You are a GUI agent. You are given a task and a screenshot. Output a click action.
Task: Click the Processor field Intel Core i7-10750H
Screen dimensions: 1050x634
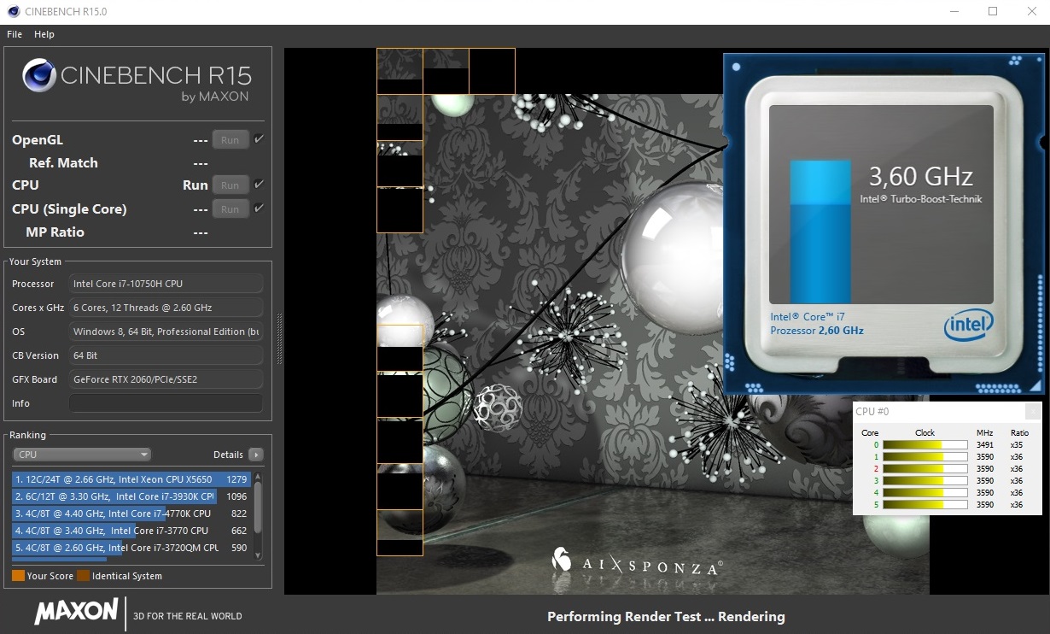tap(166, 284)
